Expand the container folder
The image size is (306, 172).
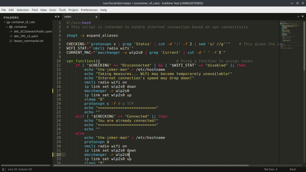(7, 27)
